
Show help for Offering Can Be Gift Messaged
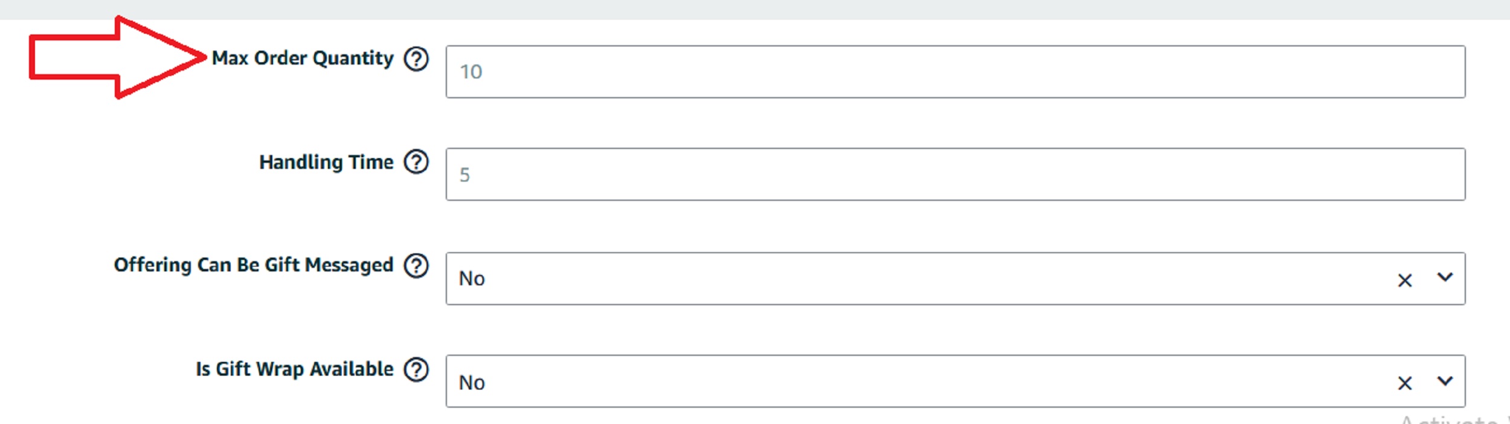[x=416, y=265]
